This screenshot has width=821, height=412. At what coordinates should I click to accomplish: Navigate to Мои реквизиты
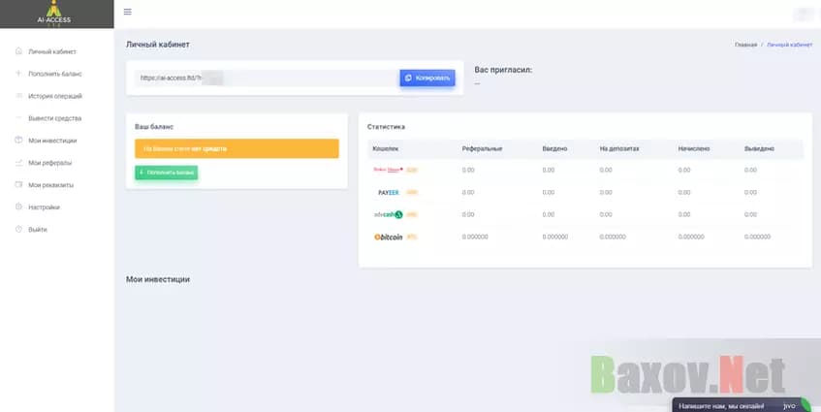pyautogui.click(x=51, y=185)
